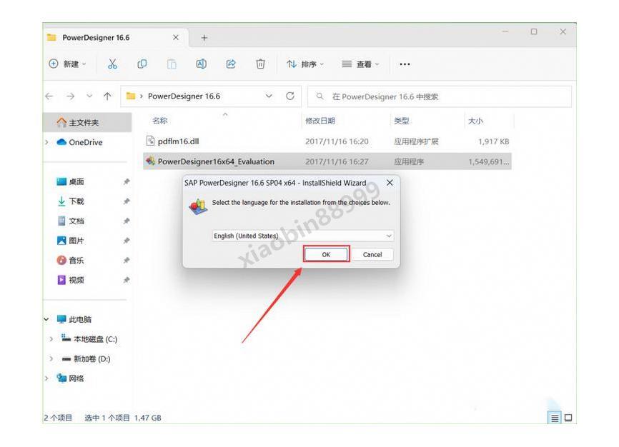This screenshot has width=619, height=447.
Task: Open 下载 (Downloads) in the sidebar
Action: 71,201
